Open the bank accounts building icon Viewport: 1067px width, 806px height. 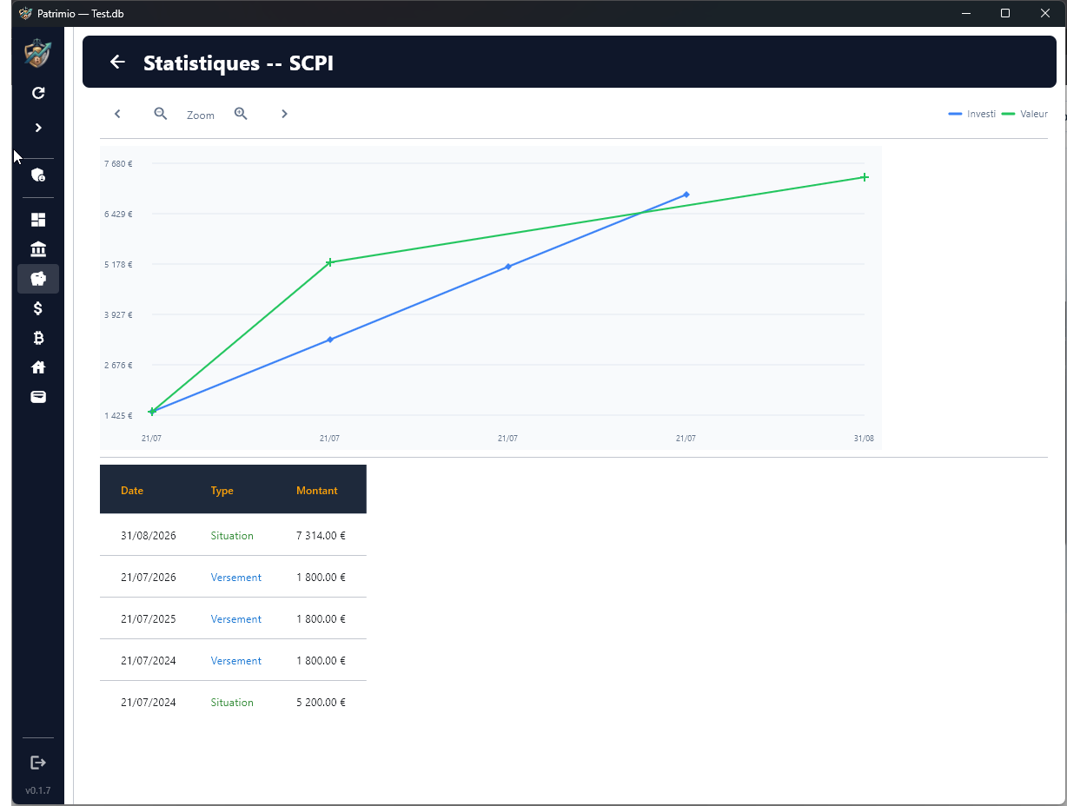point(38,249)
